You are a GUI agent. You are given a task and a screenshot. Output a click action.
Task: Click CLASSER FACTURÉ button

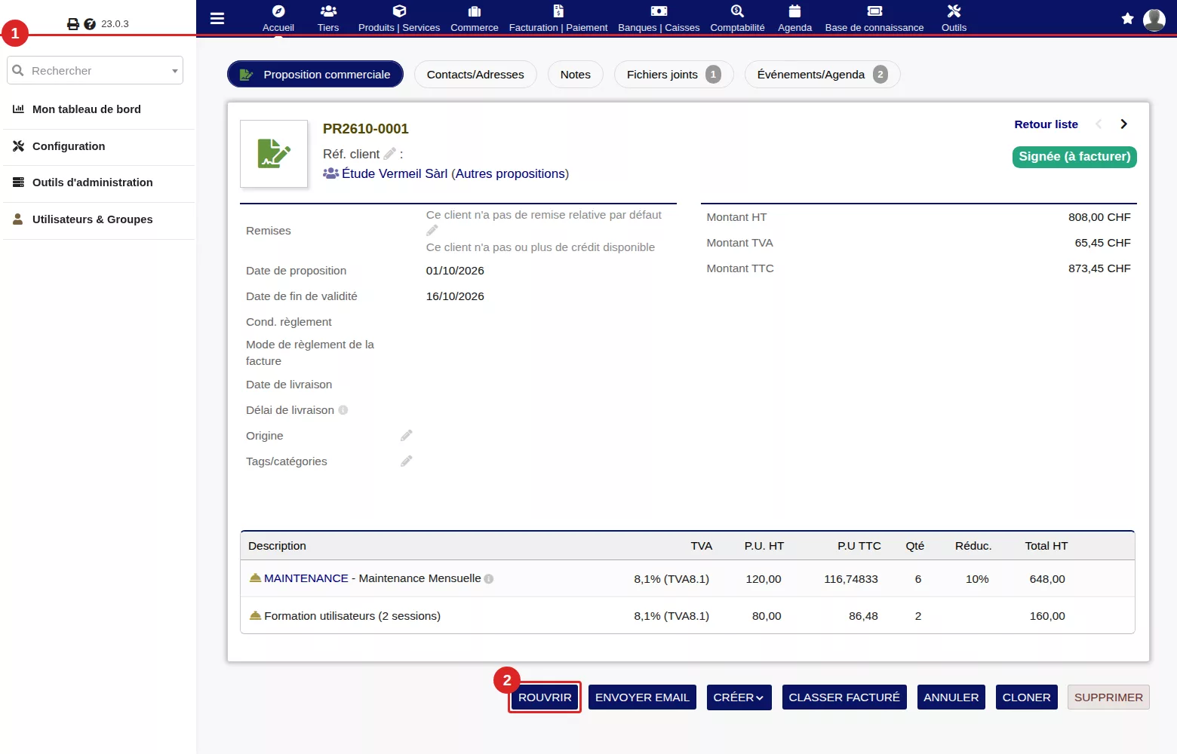[844, 697]
